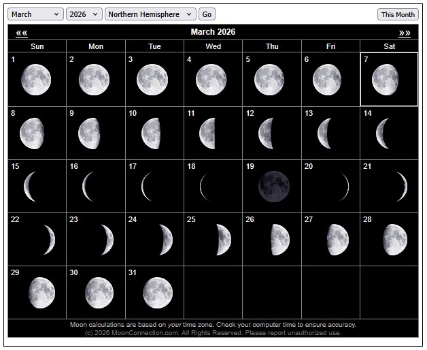This screenshot has width=427, height=350.
Task: Select the full moon on March 3
Action: pyautogui.click(x=152, y=80)
